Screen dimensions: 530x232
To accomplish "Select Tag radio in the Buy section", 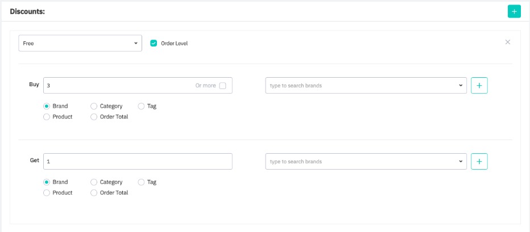I will [x=141, y=106].
